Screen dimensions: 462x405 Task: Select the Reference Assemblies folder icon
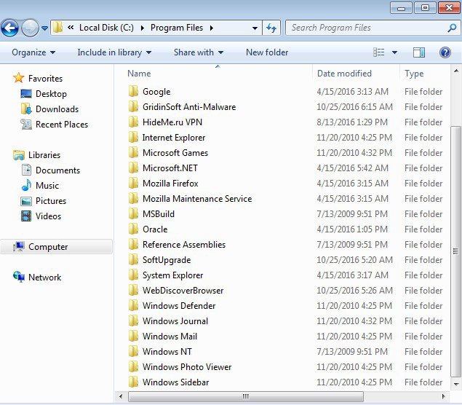133,245
